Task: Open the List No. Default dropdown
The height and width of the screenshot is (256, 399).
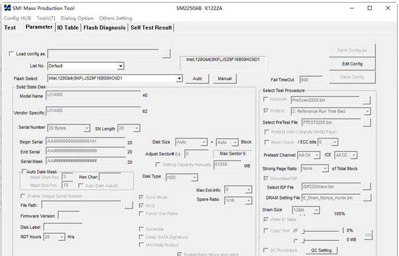Action: pos(120,66)
